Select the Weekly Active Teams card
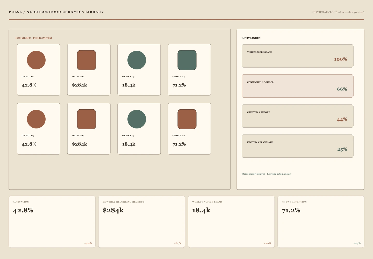 click(x=231, y=222)
